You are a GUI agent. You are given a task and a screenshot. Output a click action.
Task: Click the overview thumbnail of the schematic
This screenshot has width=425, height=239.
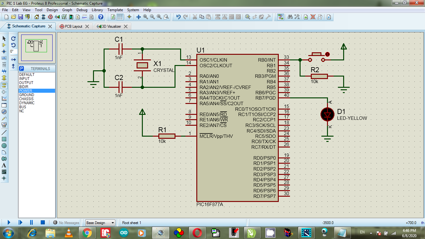click(37, 48)
